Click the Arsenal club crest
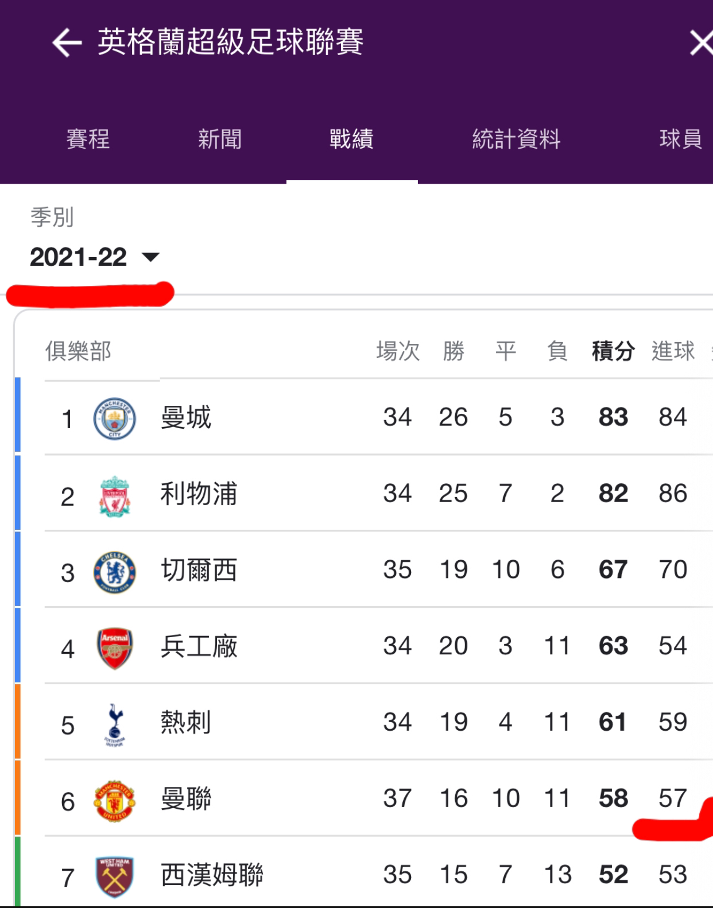This screenshot has height=908, width=713. tap(115, 648)
